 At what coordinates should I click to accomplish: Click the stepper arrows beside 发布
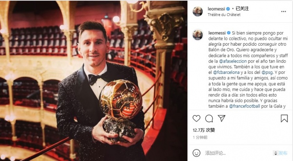(275, 153)
